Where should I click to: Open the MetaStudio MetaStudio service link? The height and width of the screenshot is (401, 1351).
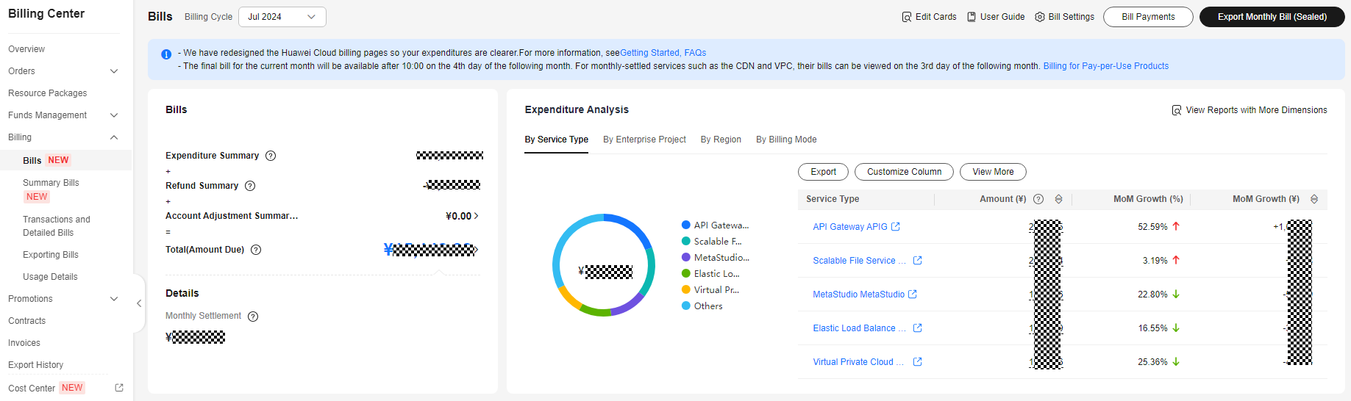858,295
